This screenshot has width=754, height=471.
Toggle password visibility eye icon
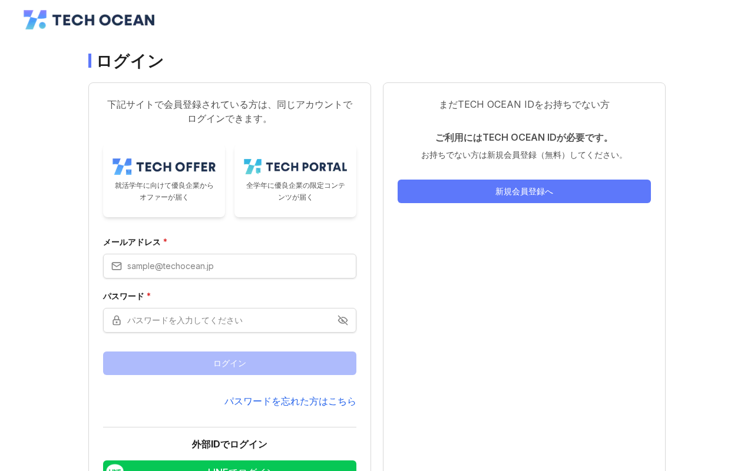(x=343, y=320)
